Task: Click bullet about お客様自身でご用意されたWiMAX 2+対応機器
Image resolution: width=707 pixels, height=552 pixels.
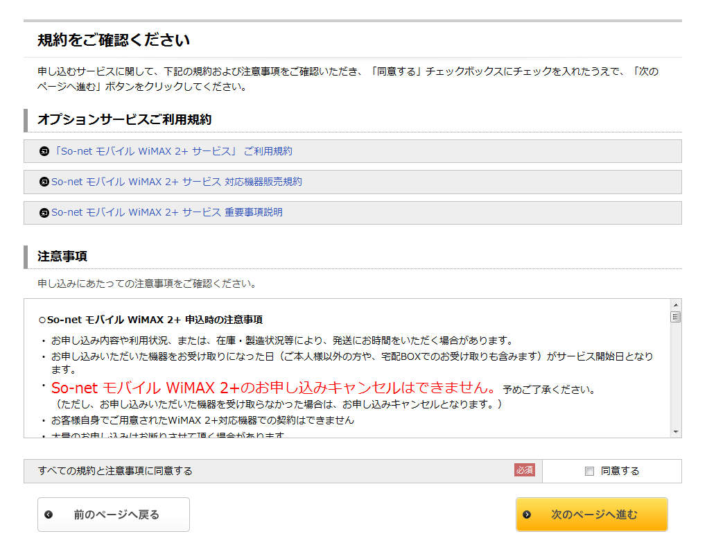Action: coord(202,420)
